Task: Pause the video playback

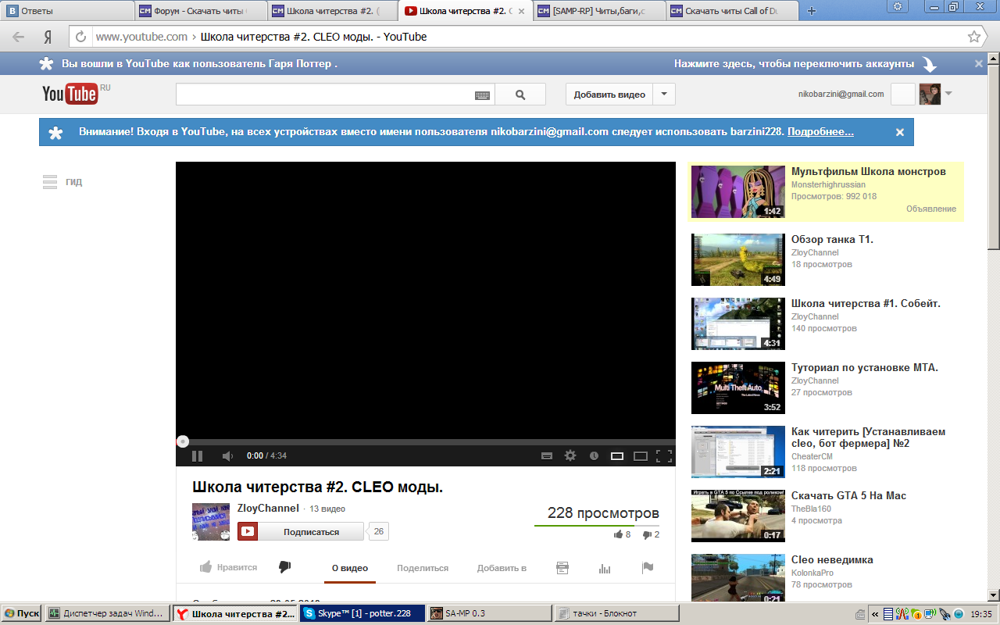Action: (198, 456)
